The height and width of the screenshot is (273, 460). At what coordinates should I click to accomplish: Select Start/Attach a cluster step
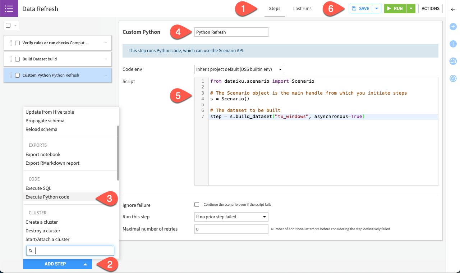point(47,239)
